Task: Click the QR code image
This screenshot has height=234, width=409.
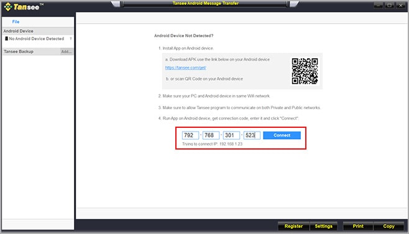Action: pyautogui.click(x=305, y=71)
